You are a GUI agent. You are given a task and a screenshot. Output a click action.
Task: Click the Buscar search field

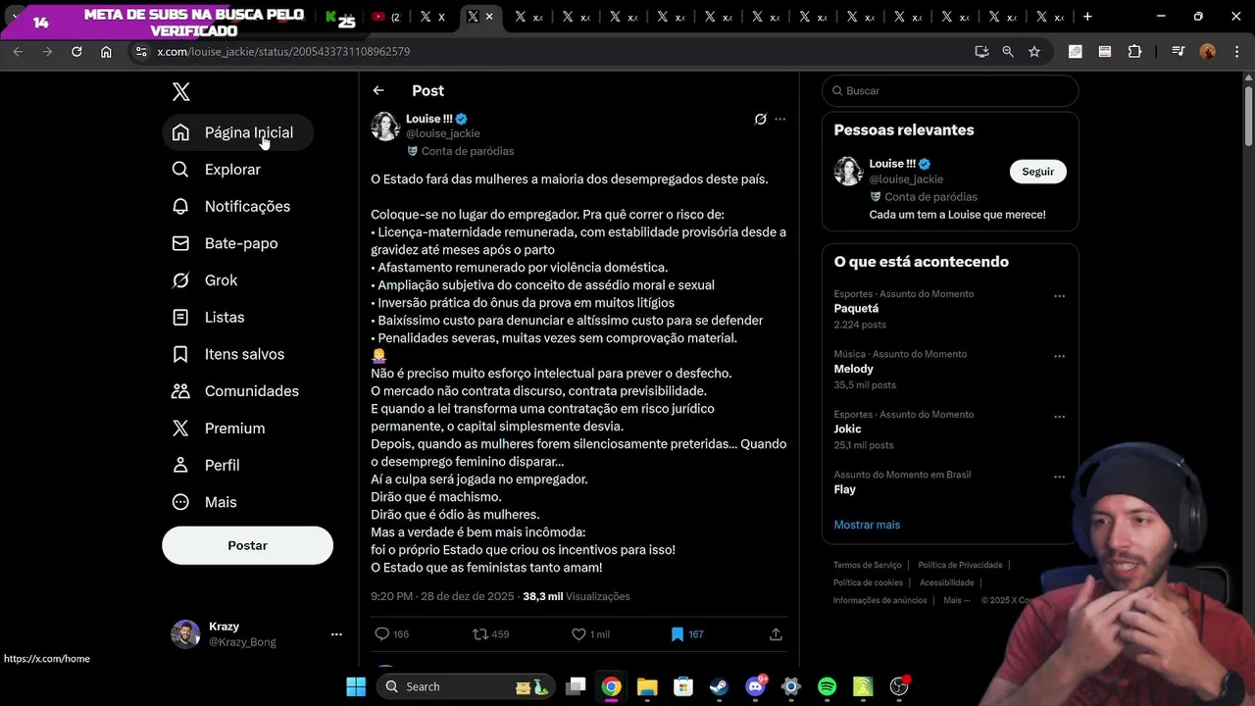click(x=950, y=90)
